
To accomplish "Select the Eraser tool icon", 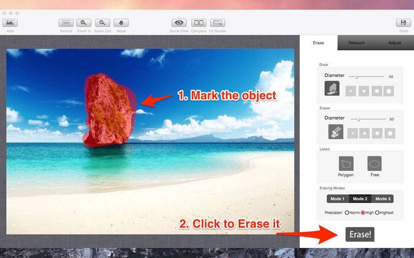I will (x=336, y=132).
